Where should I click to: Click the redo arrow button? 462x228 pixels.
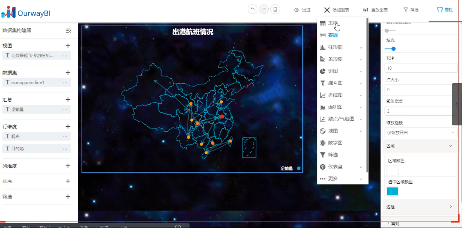(264, 9)
